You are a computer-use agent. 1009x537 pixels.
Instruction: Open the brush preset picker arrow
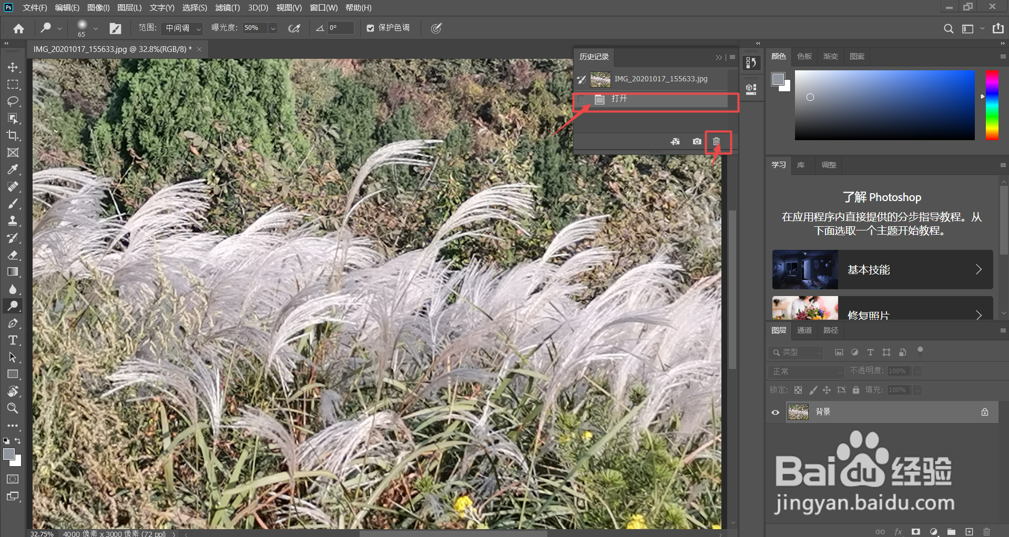point(95,28)
